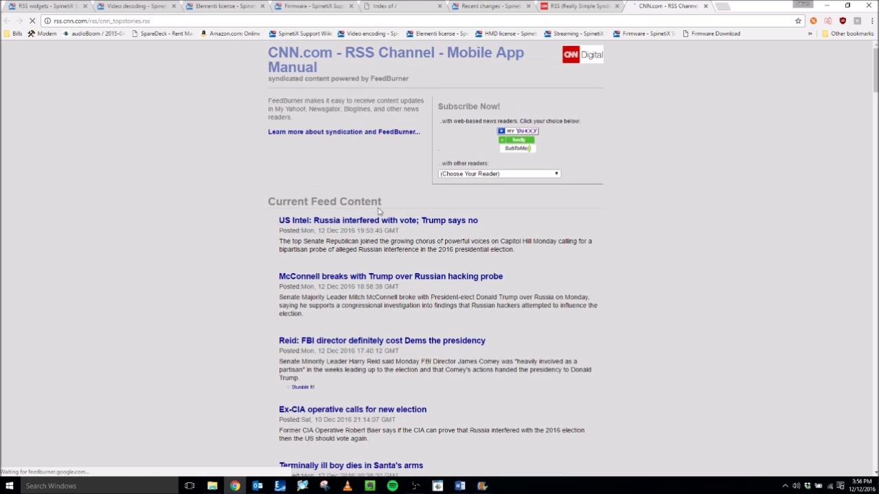Click the bookmark star icon in address bar

tap(798, 21)
